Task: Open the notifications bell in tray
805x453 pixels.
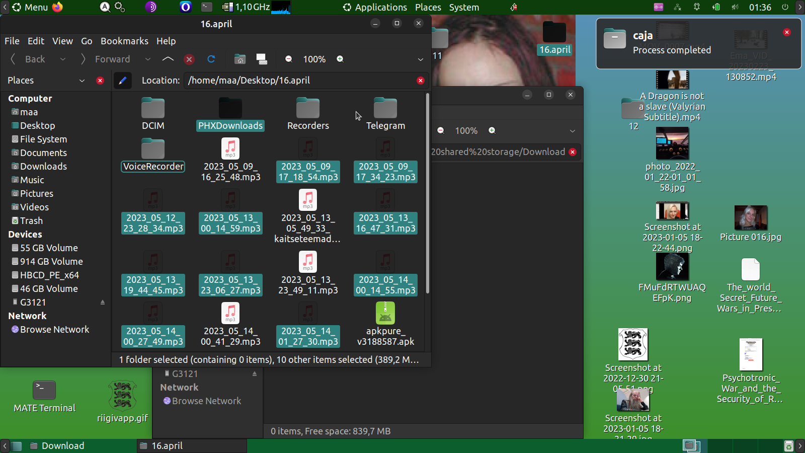Action: click(697, 7)
